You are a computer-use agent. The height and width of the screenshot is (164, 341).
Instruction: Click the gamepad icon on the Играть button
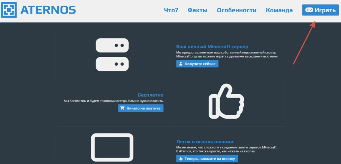click(309, 10)
